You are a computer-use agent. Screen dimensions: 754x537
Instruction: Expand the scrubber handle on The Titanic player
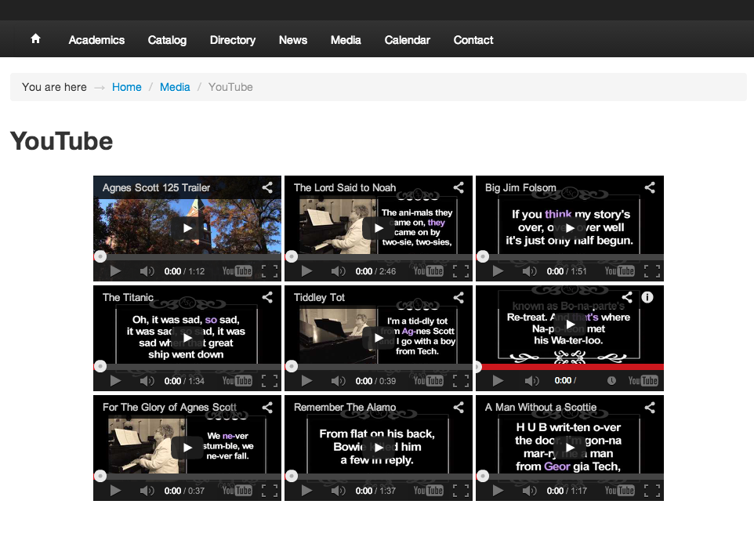100,365
